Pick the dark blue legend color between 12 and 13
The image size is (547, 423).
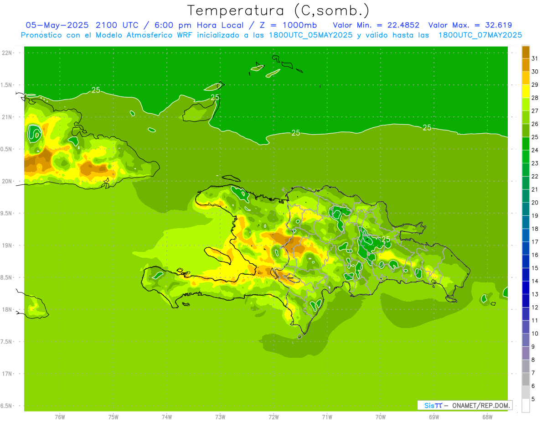526,301
